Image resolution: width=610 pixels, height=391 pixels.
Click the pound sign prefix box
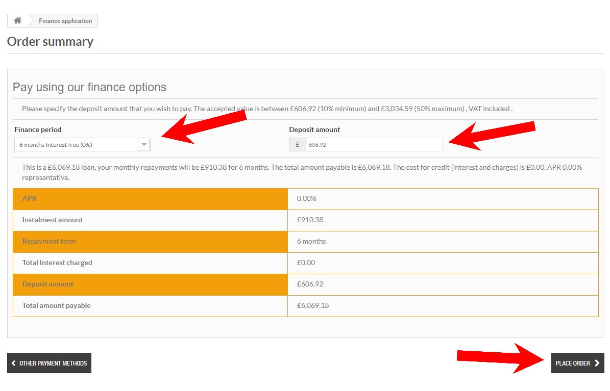tap(298, 145)
